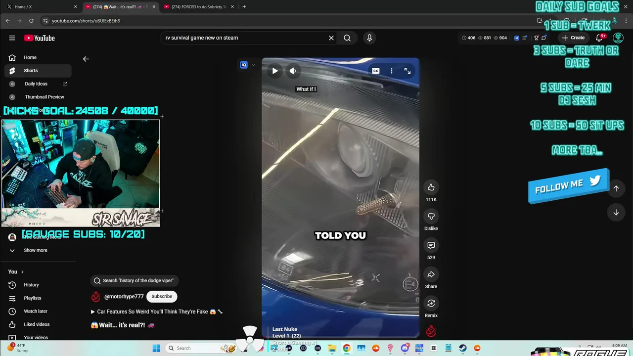Click the Create button
633x356 pixels.
[573, 38]
